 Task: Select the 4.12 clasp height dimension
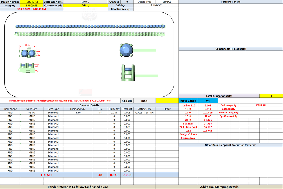click(36, 68)
